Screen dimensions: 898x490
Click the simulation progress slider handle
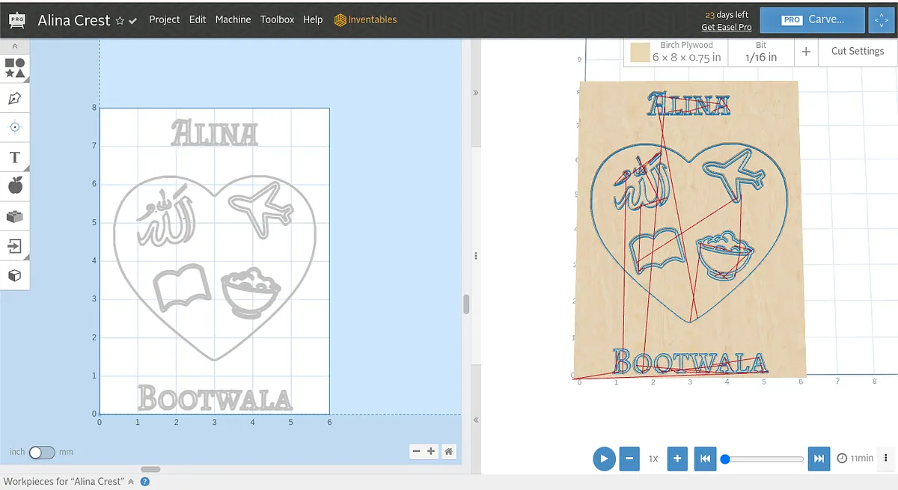click(x=724, y=459)
